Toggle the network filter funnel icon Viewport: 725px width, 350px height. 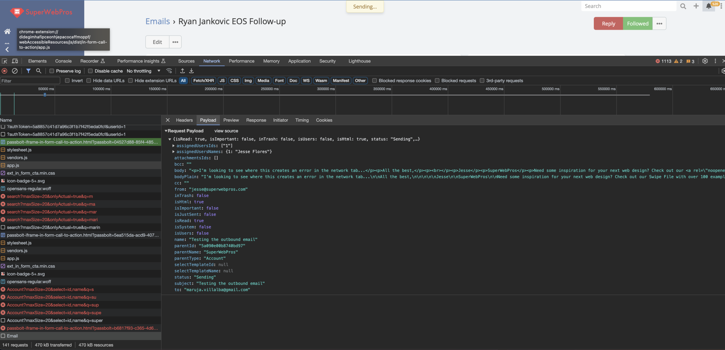[28, 71]
